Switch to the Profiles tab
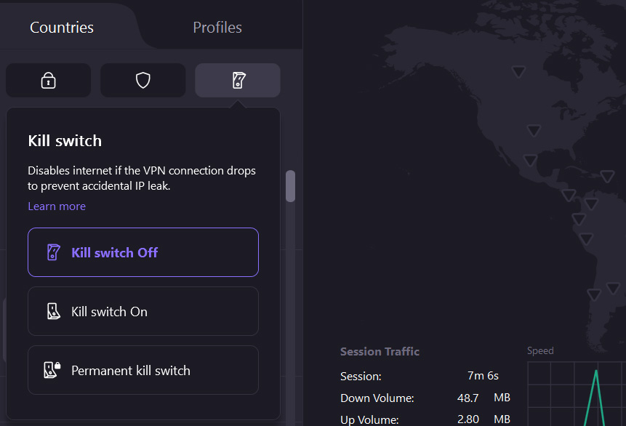626x426 pixels. (217, 27)
